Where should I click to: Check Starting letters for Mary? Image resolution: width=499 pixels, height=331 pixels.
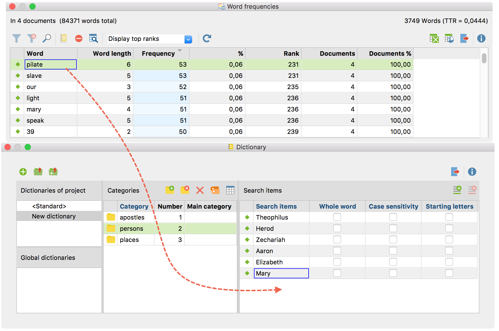(x=449, y=273)
